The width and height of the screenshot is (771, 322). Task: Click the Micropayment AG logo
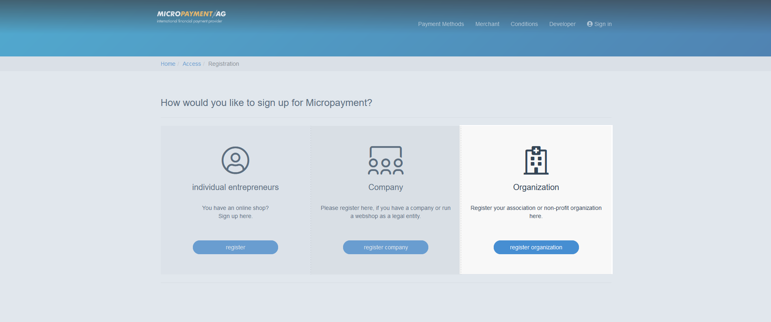191,17
